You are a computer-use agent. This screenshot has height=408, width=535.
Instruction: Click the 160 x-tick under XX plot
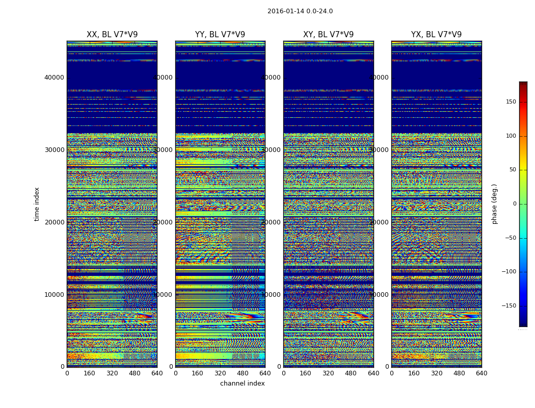[x=89, y=373]
